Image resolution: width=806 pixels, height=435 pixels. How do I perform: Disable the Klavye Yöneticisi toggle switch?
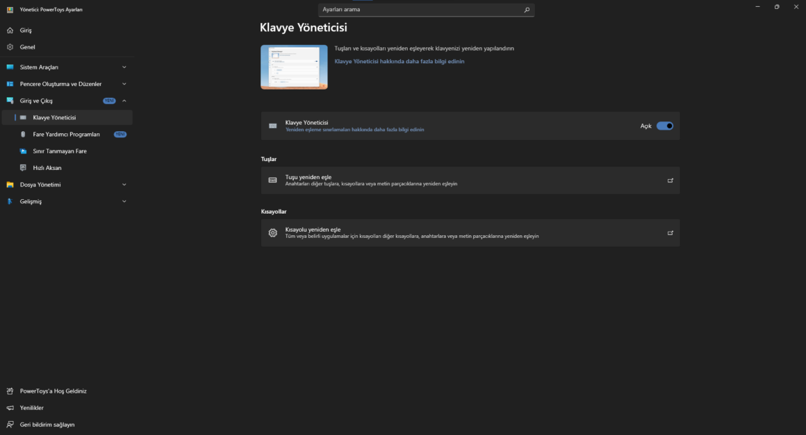pyautogui.click(x=665, y=126)
